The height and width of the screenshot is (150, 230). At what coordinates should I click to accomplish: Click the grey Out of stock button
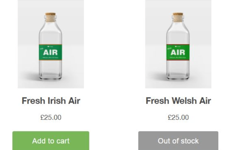point(178,141)
